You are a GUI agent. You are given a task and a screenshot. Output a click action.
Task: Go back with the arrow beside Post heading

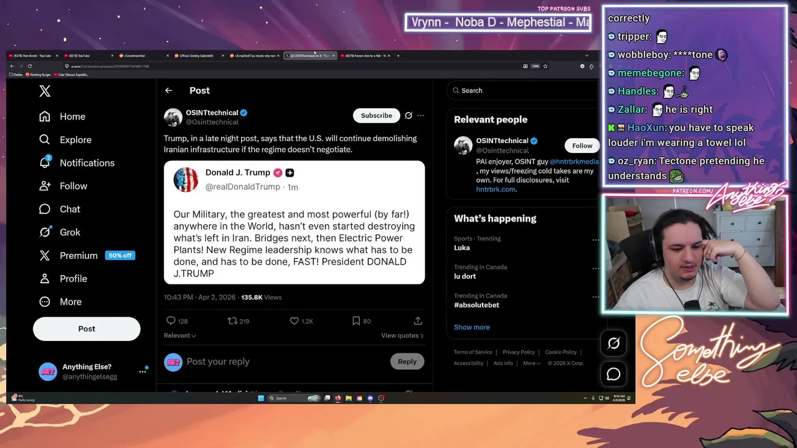tap(168, 91)
